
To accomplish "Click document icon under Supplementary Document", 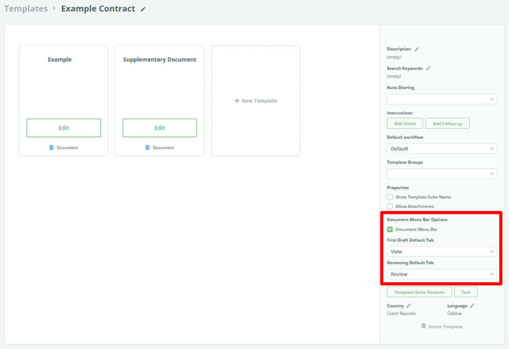I will click(x=148, y=148).
